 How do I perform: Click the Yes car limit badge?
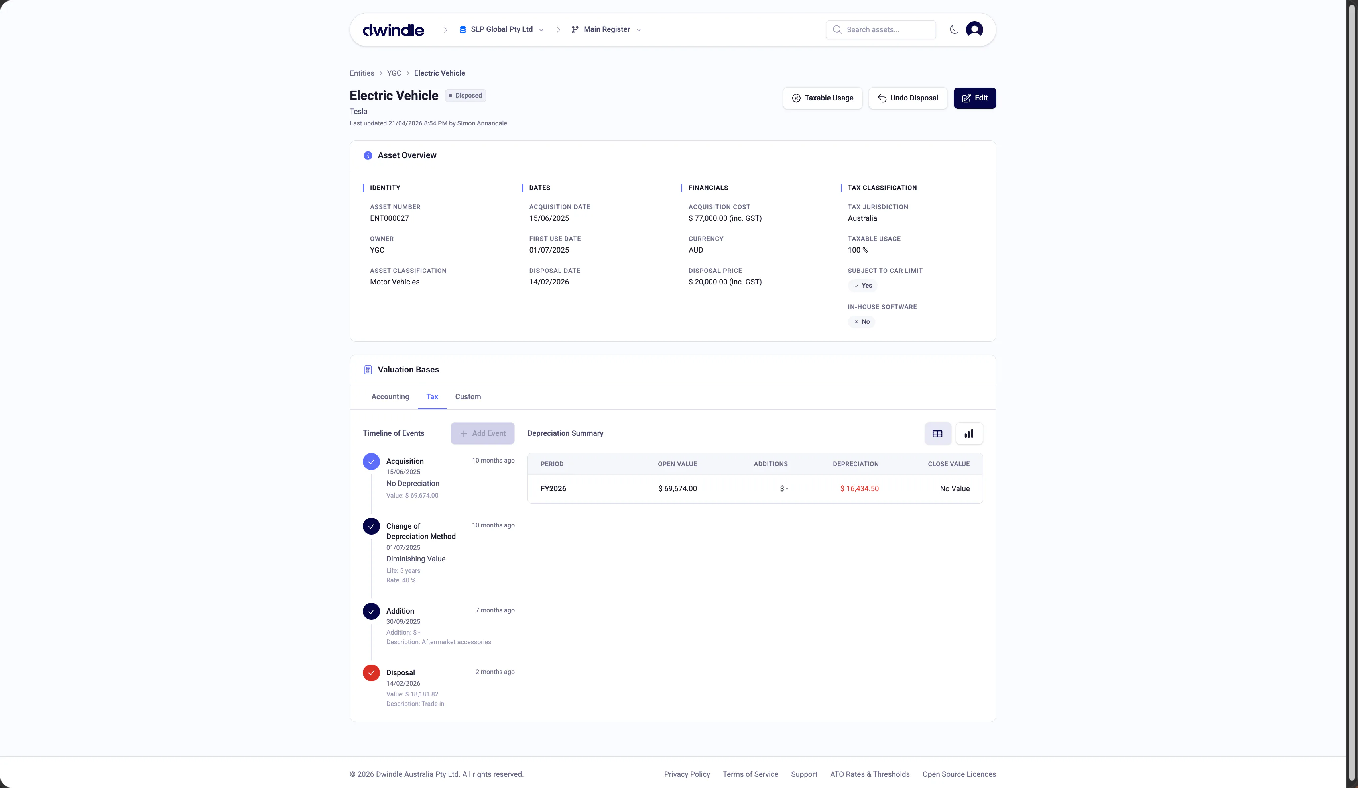862,286
